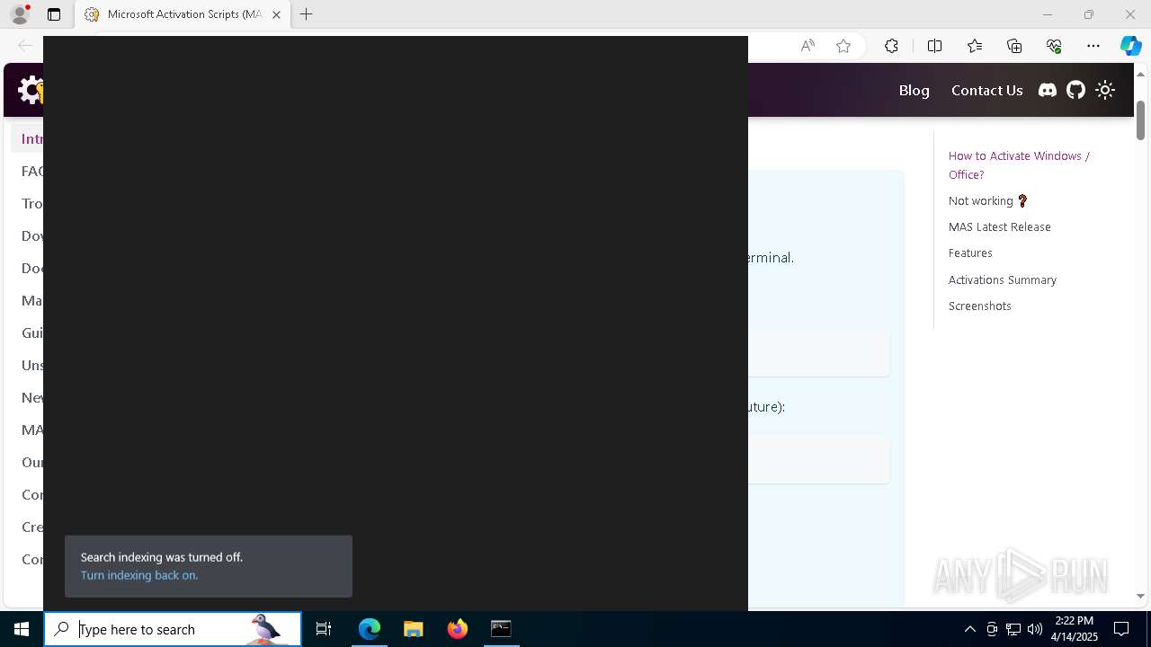Click the Type here to search box

173,629
